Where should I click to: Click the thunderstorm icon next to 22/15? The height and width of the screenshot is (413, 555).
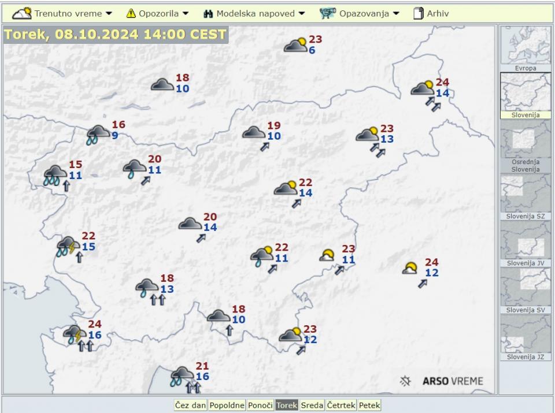point(69,246)
